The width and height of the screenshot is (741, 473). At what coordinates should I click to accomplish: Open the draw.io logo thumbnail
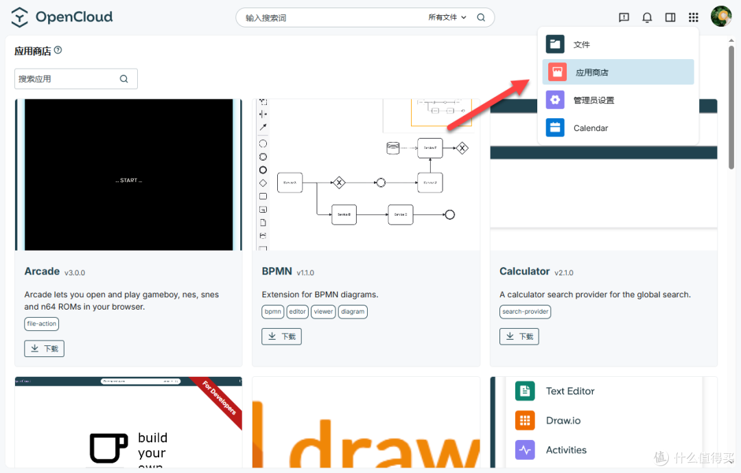[366, 422]
